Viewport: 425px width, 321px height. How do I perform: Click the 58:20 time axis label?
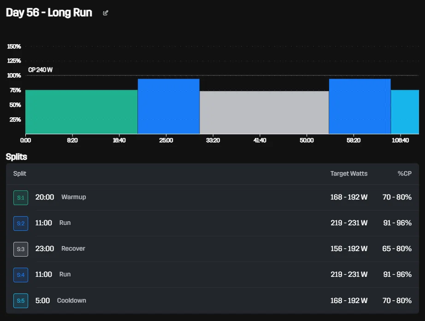[x=354, y=140]
